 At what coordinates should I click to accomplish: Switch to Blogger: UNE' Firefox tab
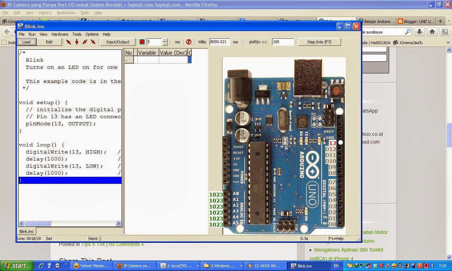pyautogui.click(x=416, y=21)
